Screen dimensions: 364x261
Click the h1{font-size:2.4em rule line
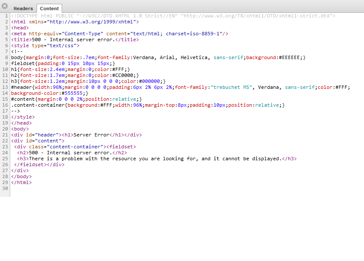click(71, 69)
